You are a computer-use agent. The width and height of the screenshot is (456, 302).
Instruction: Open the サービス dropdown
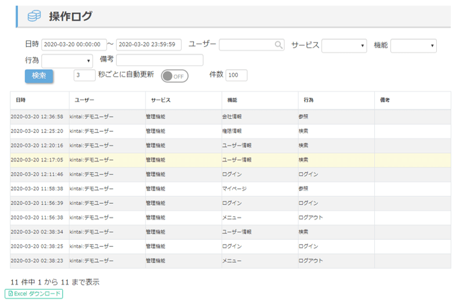345,46
